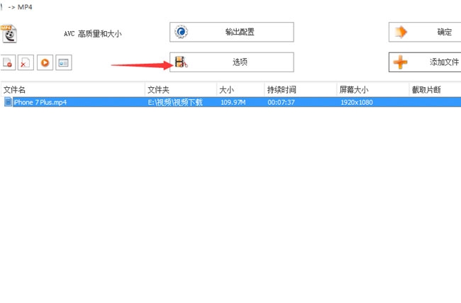Play the selected file with orange play icon
461x303 pixels.
tap(45, 62)
